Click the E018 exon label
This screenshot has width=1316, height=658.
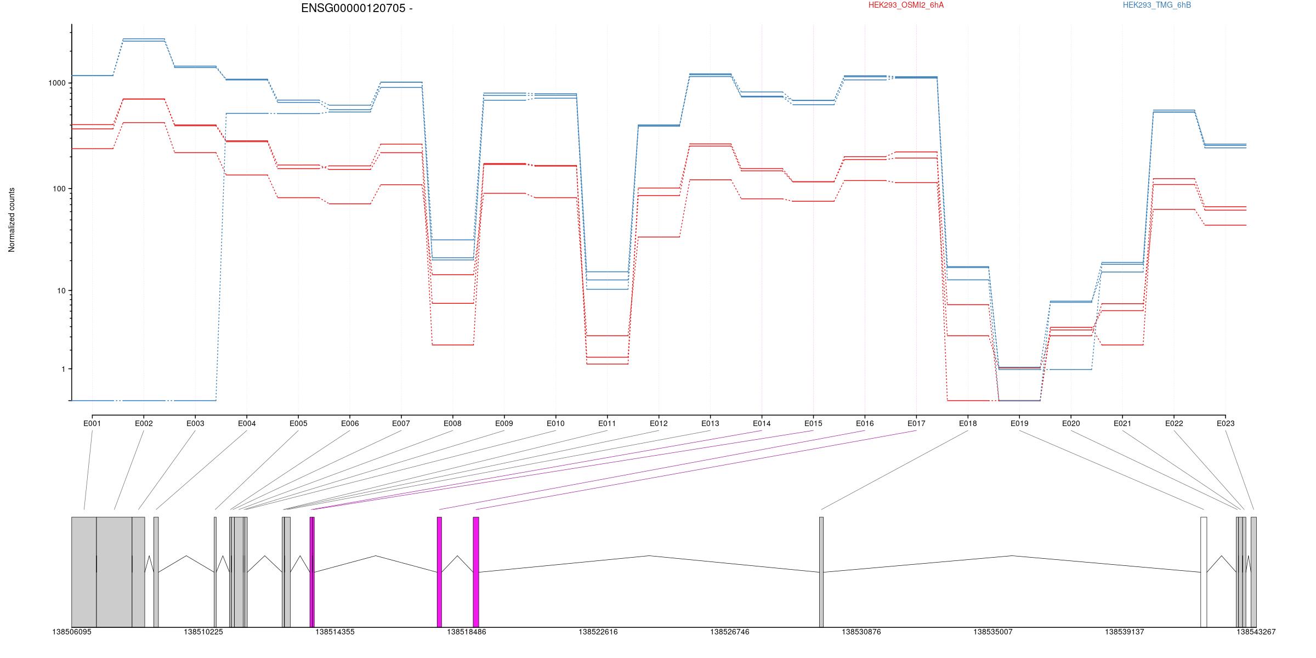pyautogui.click(x=968, y=423)
